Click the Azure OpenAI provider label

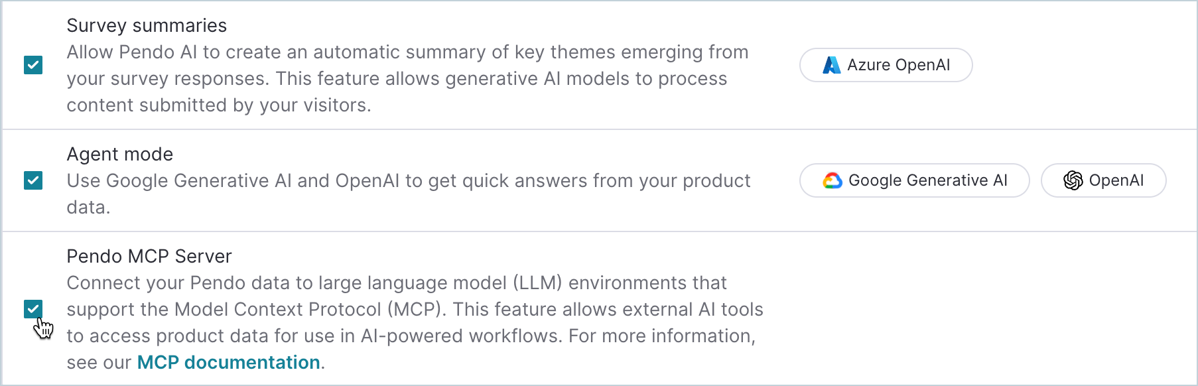point(898,65)
